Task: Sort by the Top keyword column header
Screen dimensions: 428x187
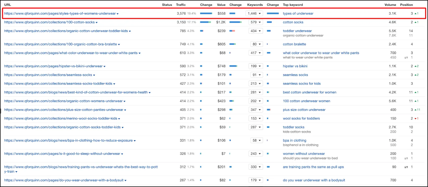Action: click(x=293, y=5)
